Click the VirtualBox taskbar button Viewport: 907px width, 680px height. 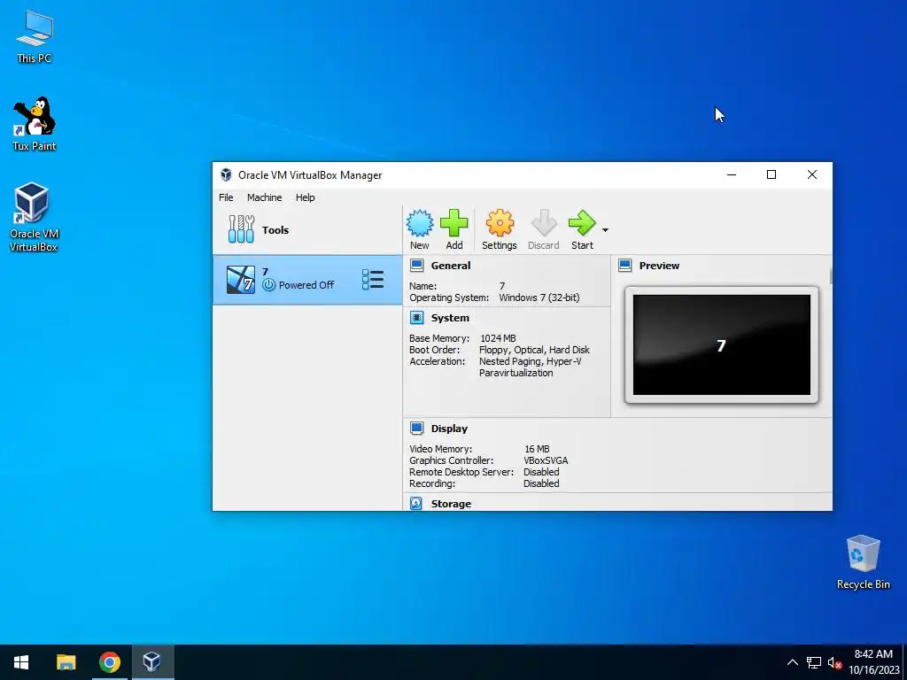152,662
